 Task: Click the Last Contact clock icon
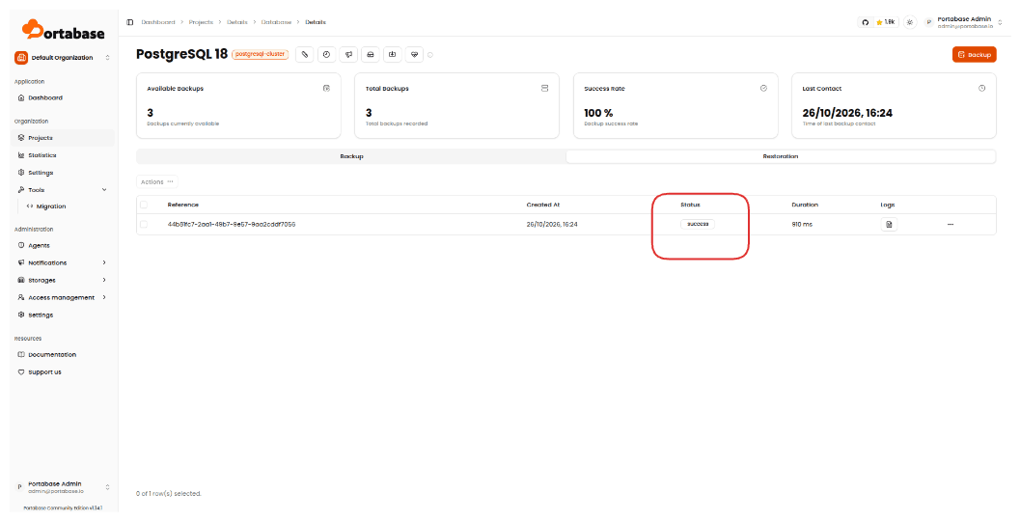981,89
